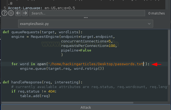
Task: Click the table.add(req) line
Action: (35, 96)
